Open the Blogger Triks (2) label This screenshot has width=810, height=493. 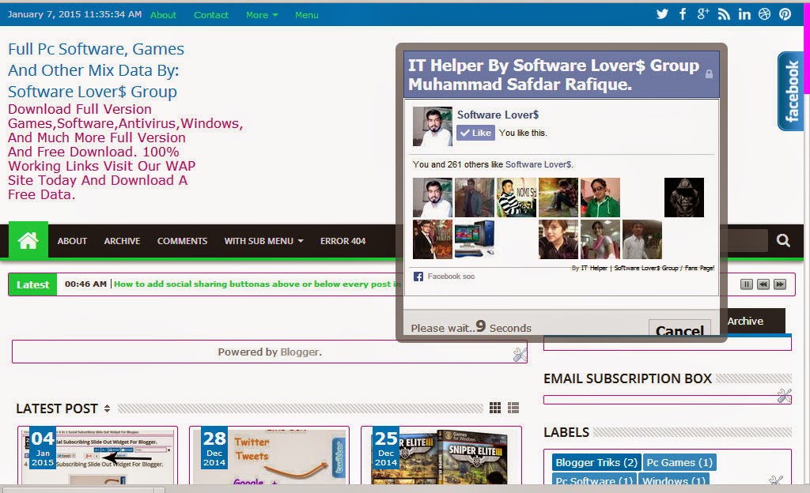point(596,462)
